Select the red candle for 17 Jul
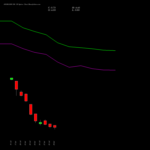150x150 pixels. click(16, 85)
